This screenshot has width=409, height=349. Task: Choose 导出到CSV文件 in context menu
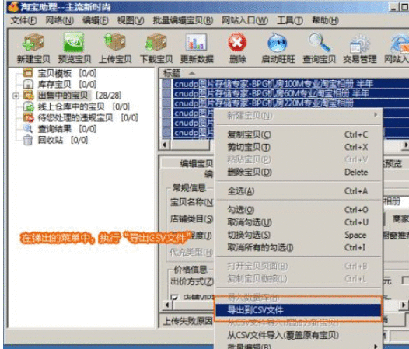(298, 310)
